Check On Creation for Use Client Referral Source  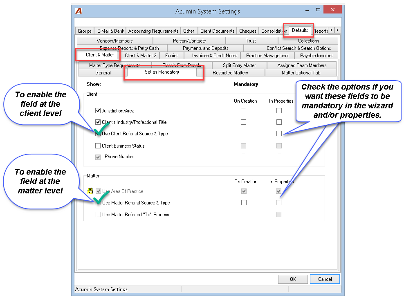(243, 133)
